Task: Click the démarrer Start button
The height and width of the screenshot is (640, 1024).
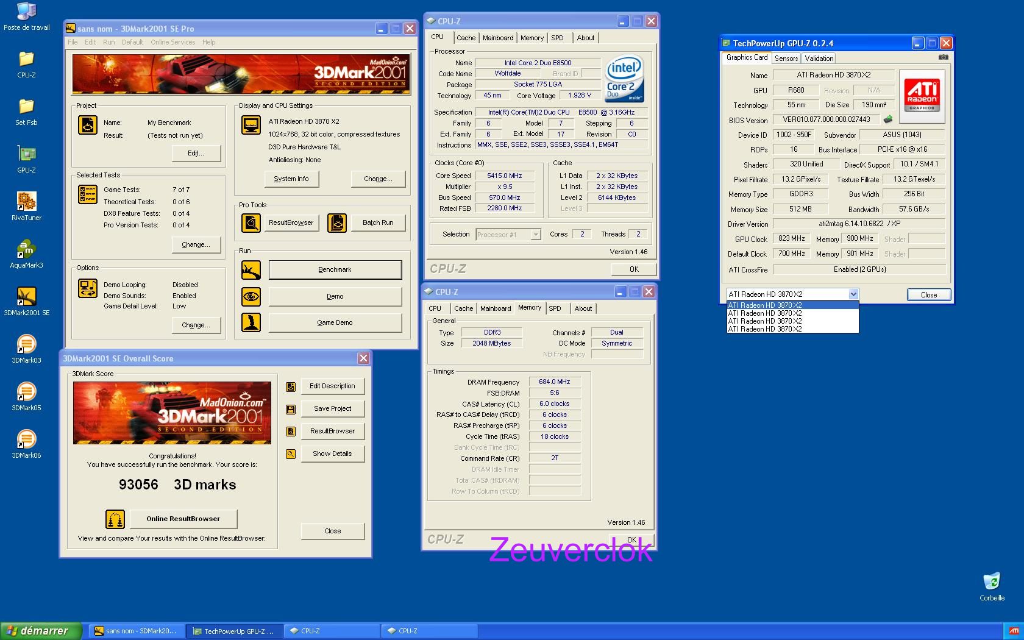Action: tap(41, 631)
